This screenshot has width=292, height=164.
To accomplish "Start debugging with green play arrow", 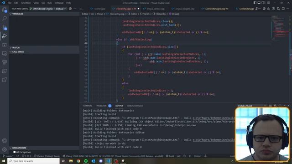I will point(31,9).
